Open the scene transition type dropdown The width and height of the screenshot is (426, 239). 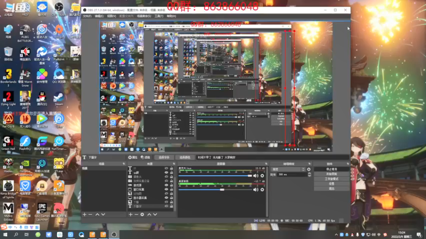pyautogui.click(x=288, y=169)
